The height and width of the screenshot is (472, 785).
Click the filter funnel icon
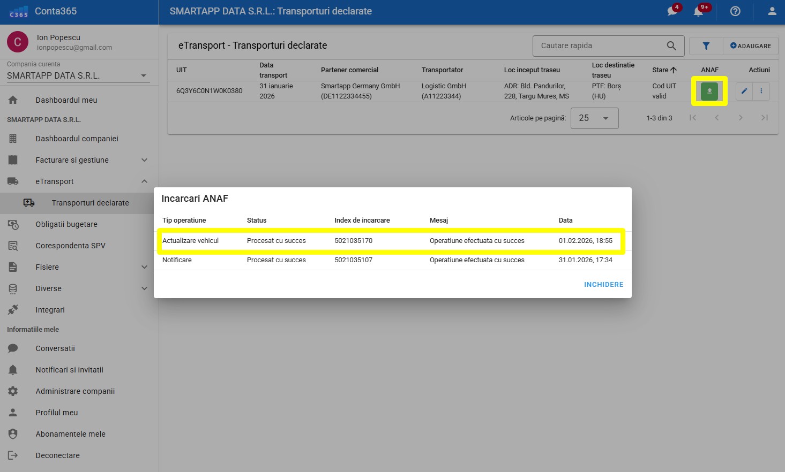point(706,46)
